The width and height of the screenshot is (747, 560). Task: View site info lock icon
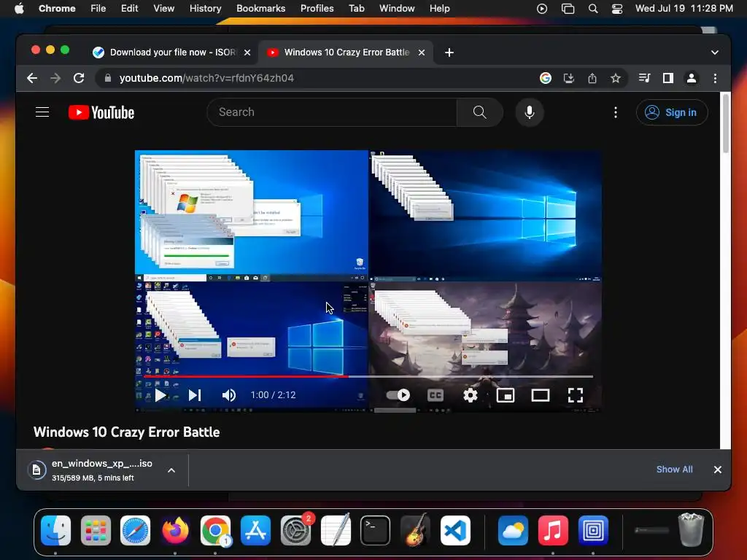(x=108, y=78)
